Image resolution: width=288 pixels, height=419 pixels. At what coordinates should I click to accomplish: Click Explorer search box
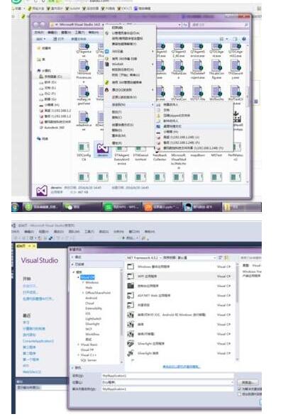point(220,25)
